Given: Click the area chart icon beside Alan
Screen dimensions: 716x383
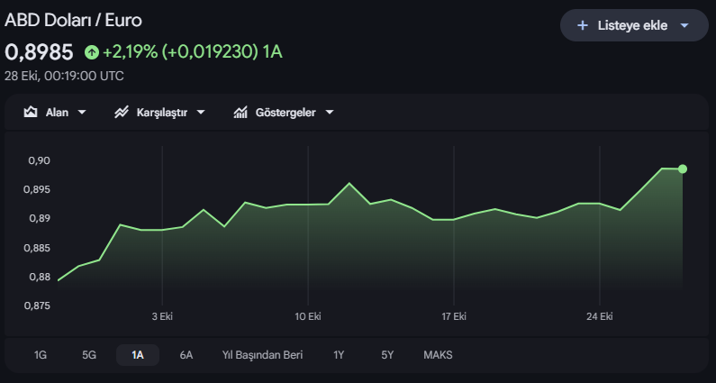Looking at the screenshot, I should (x=31, y=112).
